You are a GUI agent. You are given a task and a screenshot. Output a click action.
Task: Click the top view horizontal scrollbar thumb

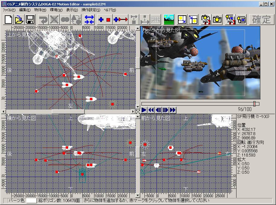tap(68, 112)
